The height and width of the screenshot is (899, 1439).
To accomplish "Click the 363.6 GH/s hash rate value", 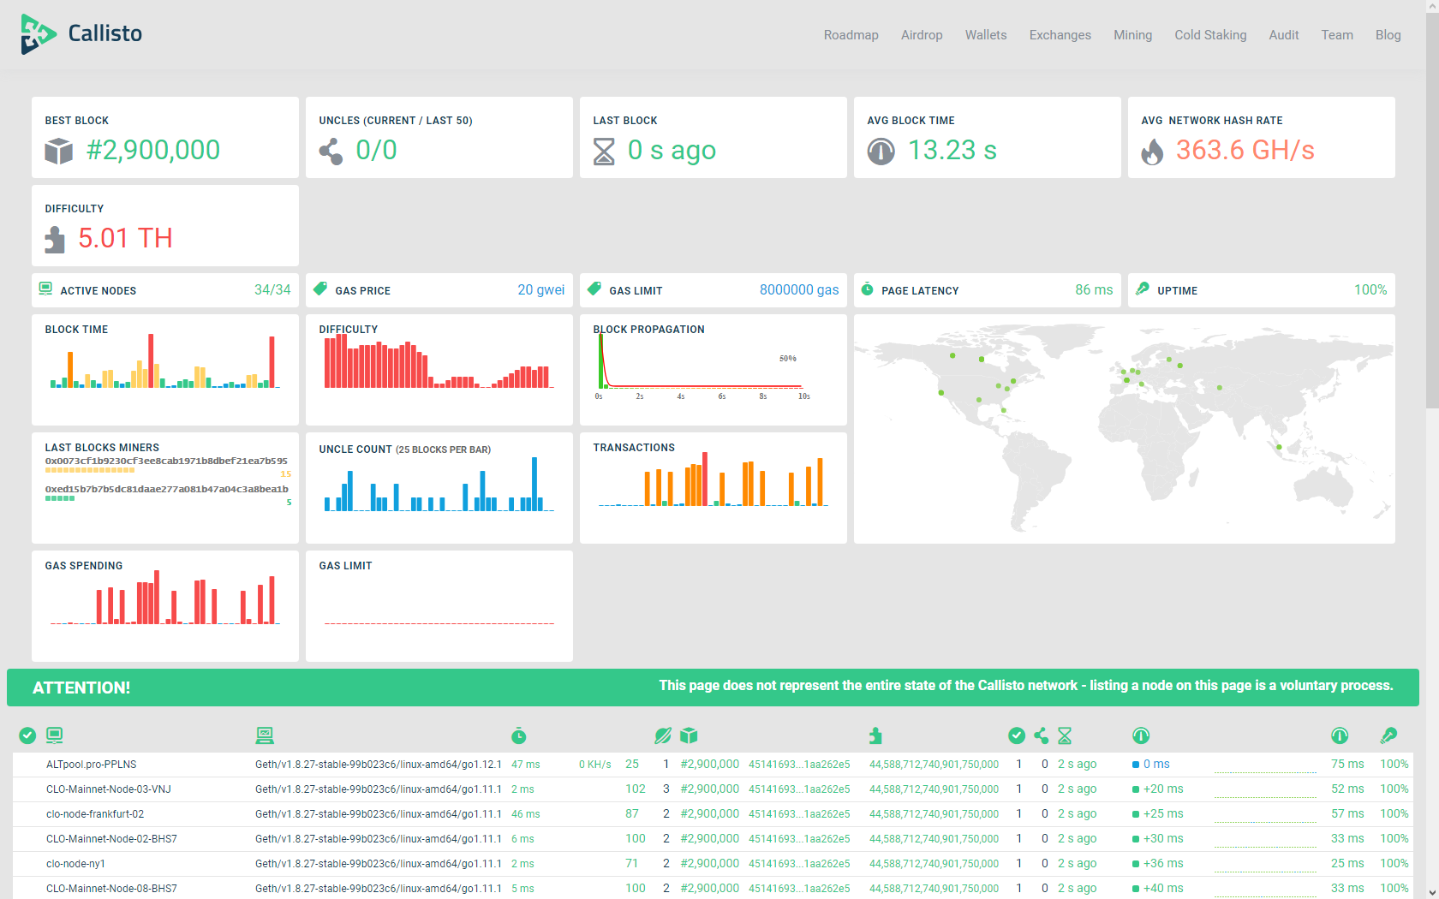I will pyautogui.click(x=1245, y=150).
